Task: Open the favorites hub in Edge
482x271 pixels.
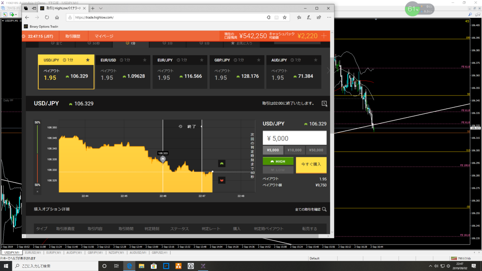Action: 299,18
